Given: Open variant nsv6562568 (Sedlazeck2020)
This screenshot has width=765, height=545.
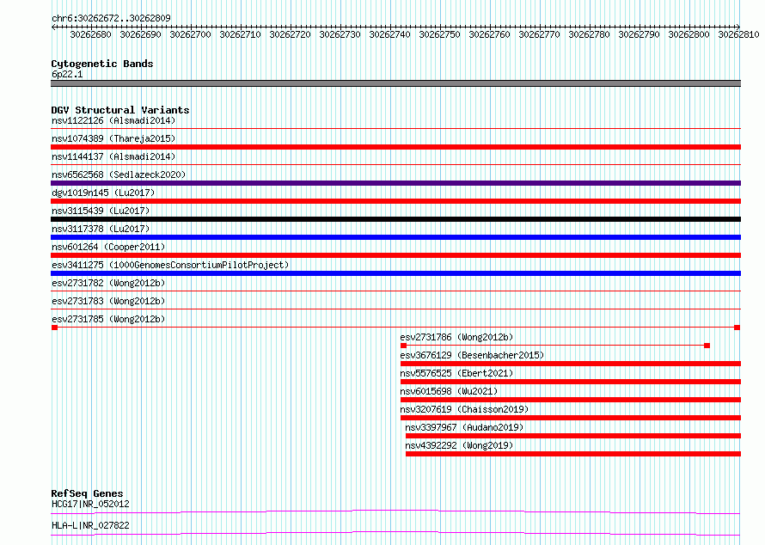Looking at the screenshot, I should pos(119,175).
